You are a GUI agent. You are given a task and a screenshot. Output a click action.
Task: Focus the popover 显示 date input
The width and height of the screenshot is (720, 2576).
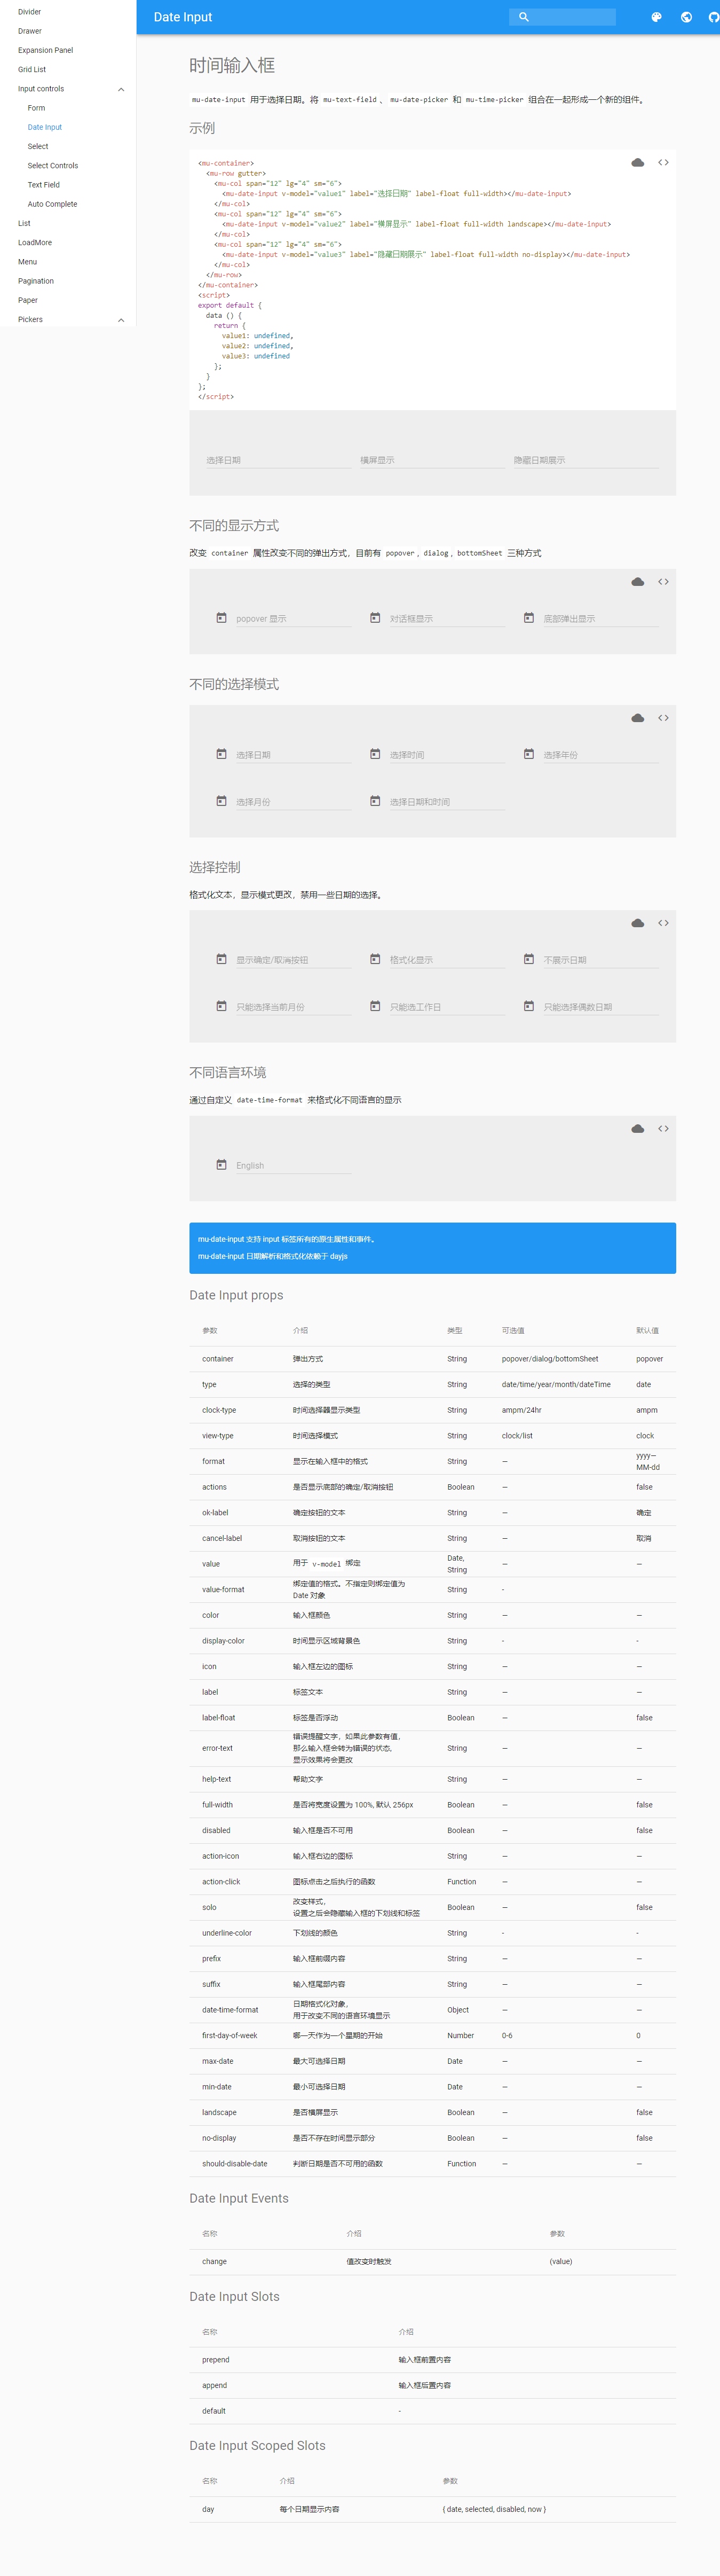(294, 619)
